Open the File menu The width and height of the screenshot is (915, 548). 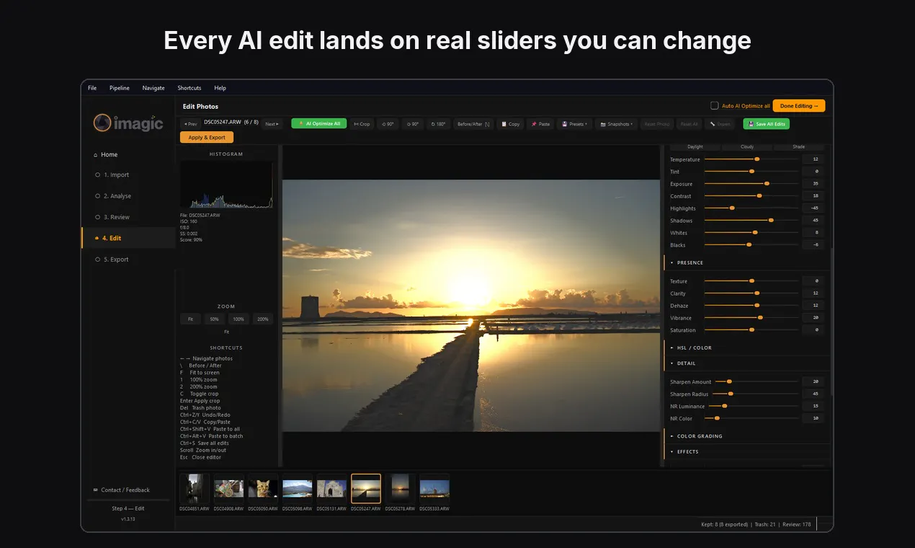tap(92, 88)
